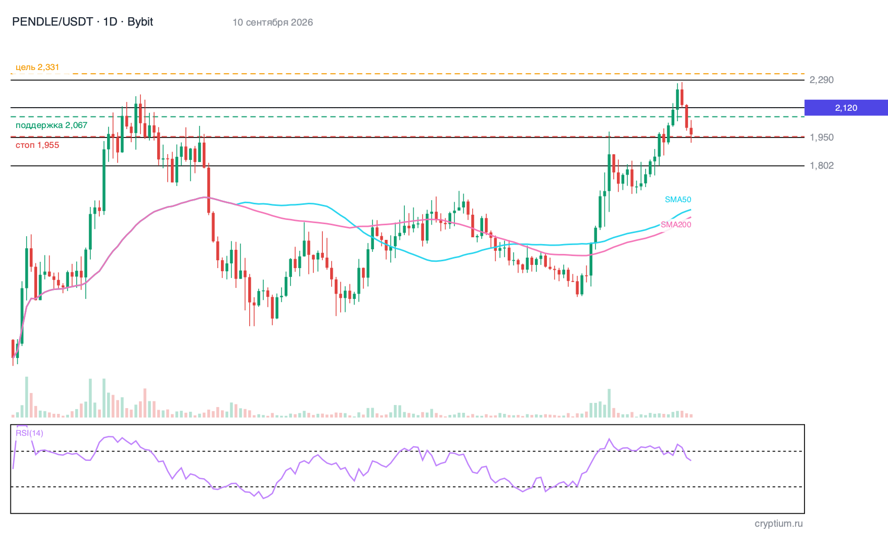Click the SMA50 moving average label
888x533 pixels.
678,200
